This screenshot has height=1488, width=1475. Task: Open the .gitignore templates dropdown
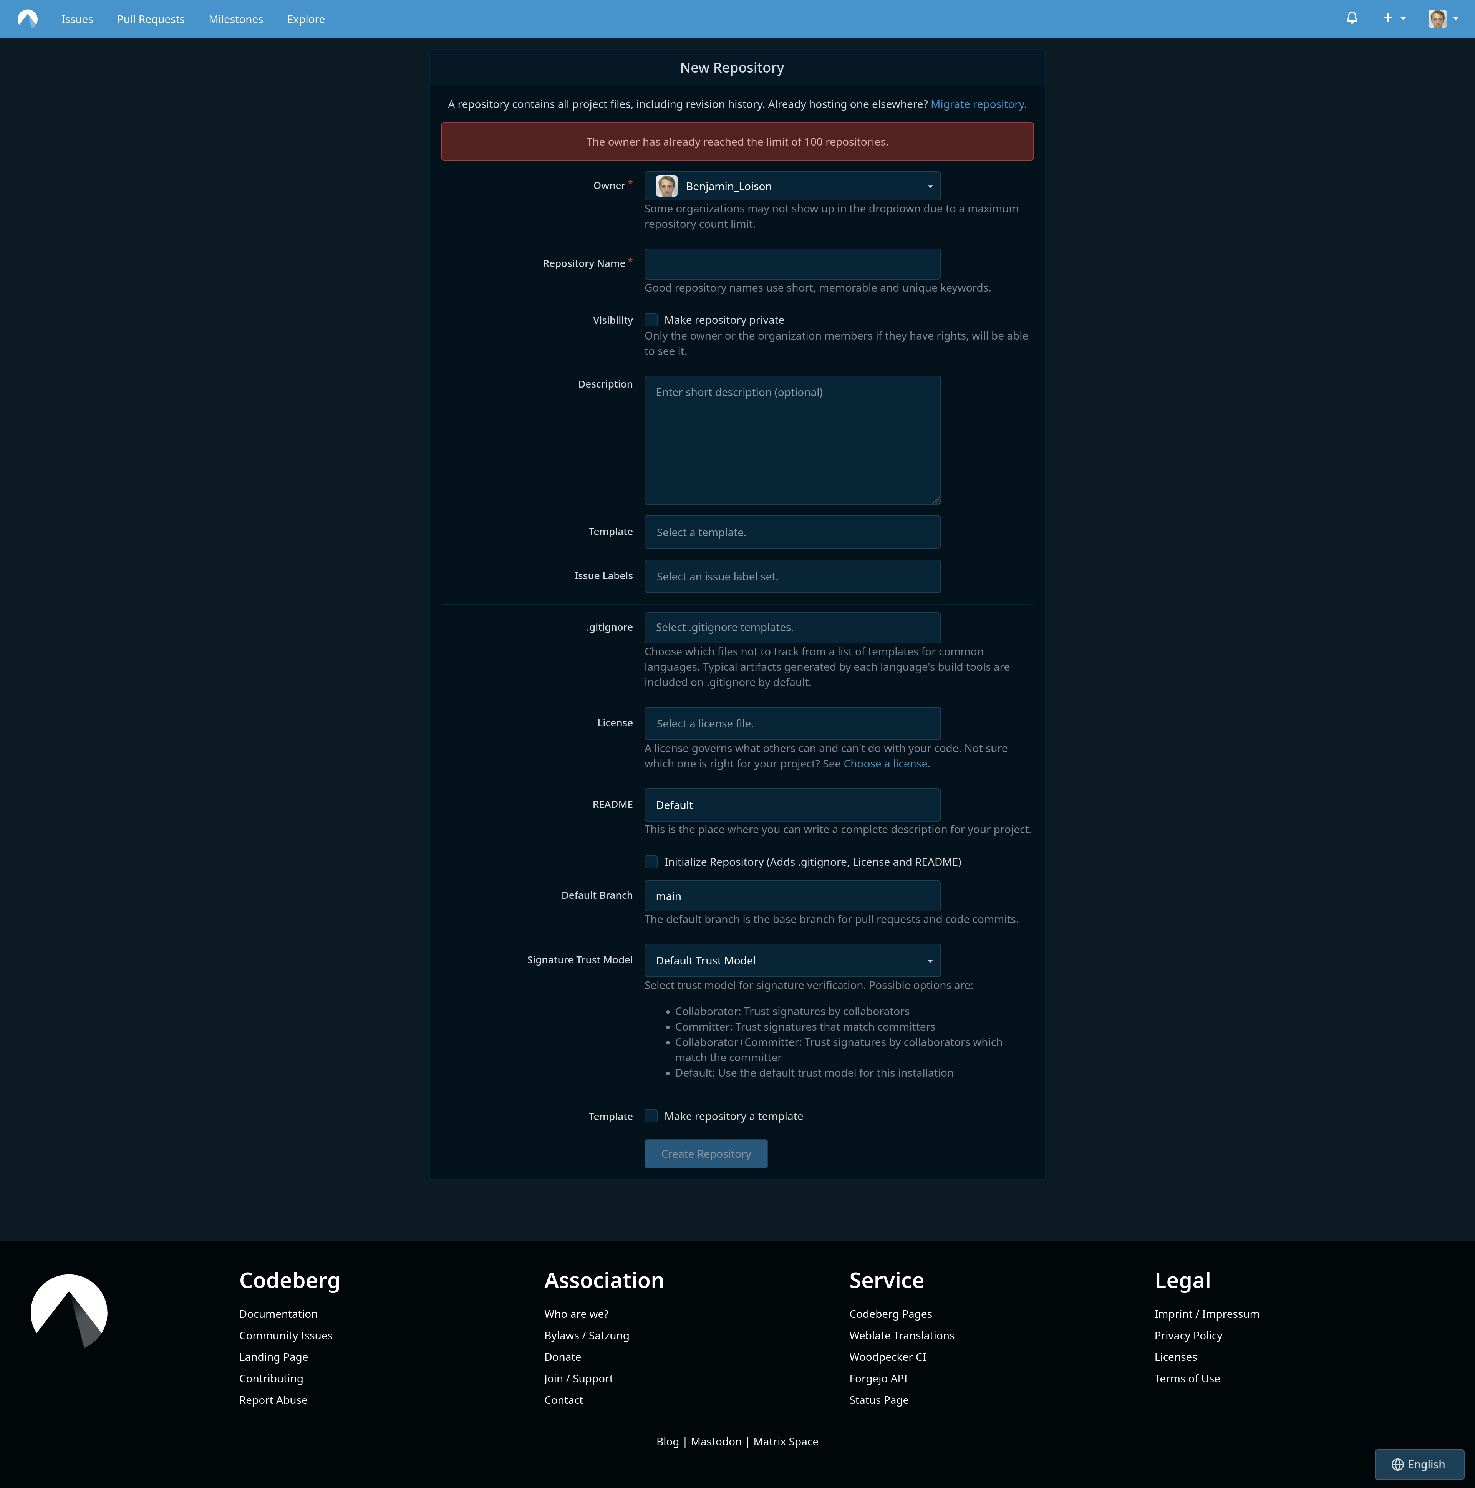792,628
